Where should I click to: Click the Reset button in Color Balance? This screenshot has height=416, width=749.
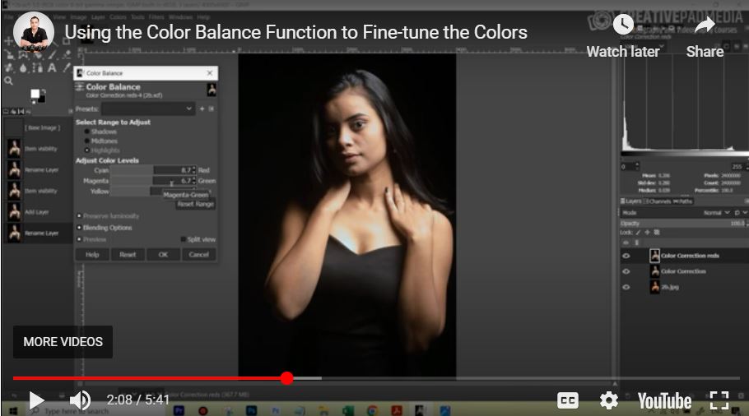pos(128,255)
